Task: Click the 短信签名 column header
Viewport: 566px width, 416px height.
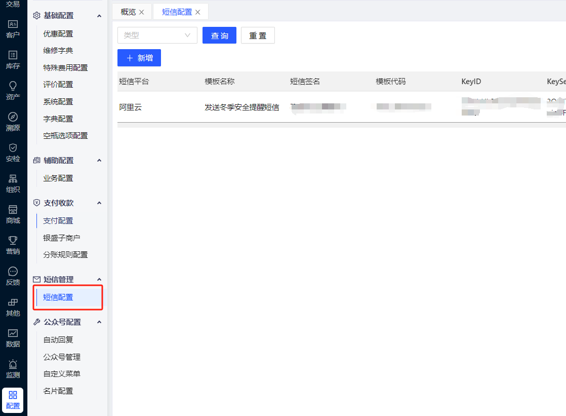Action: 305,81
